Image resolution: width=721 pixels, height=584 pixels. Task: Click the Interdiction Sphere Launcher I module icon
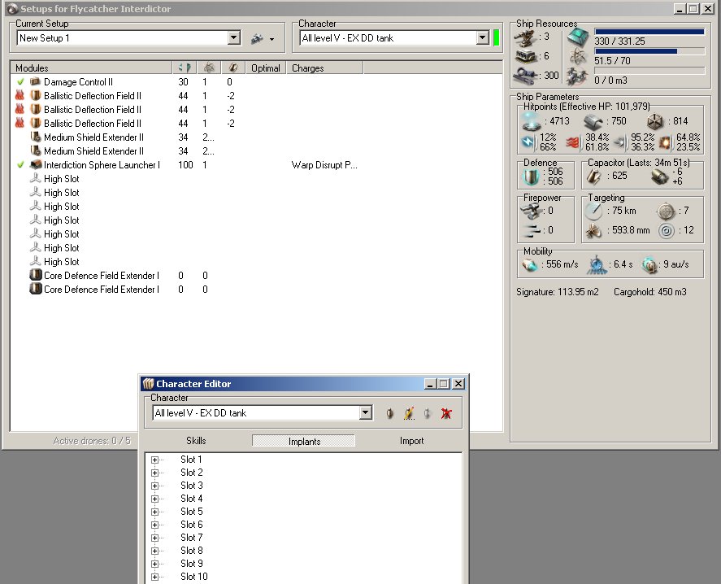coord(36,165)
